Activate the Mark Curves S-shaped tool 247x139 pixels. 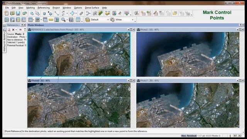pyautogui.click(x=63, y=13)
